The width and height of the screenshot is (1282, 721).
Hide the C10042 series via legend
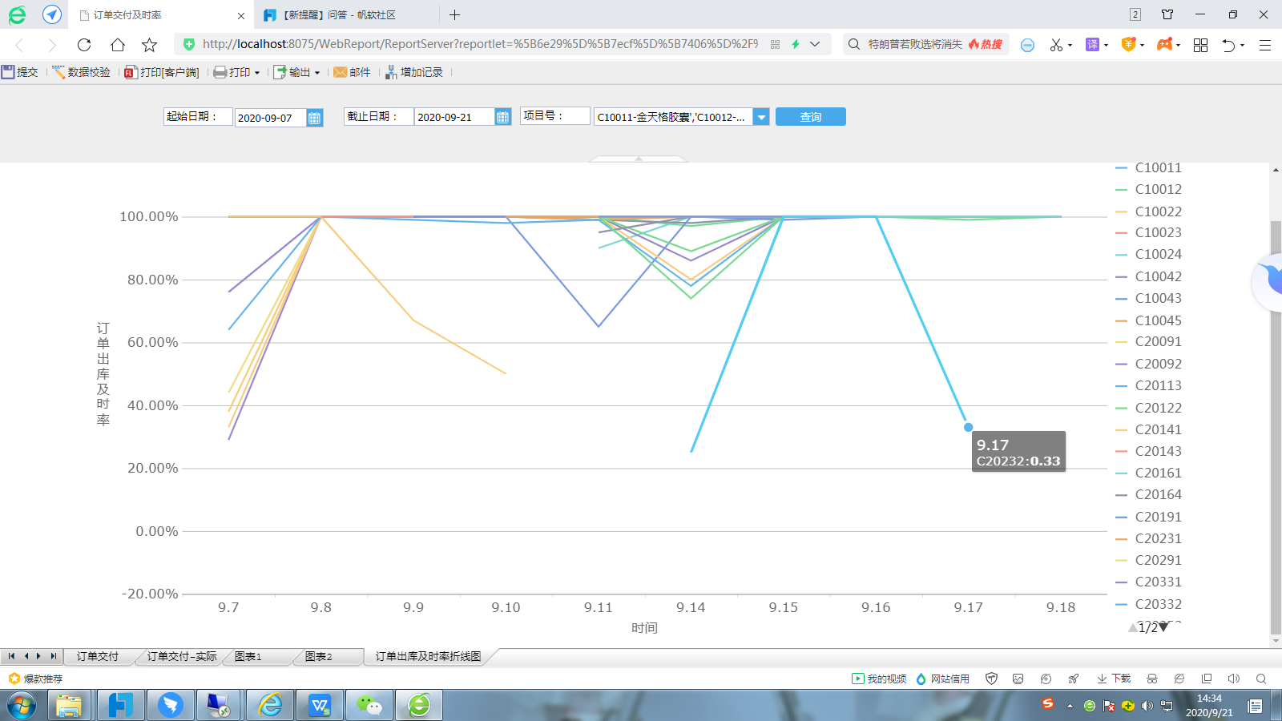[x=1149, y=276]
